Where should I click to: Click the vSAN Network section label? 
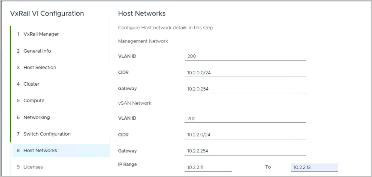pyautogui.click(x=135, y=103)
